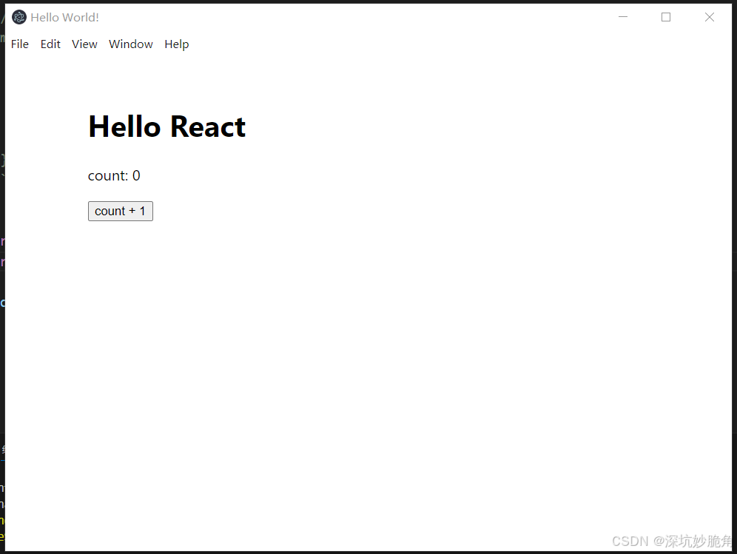Click the 'Hello React' heading
The height and width of the screenshot is (554, 737).
tap(166, 127)
